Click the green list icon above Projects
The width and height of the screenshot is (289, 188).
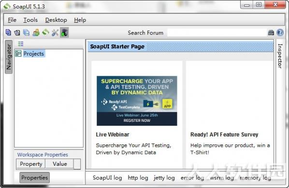[21, 43]
